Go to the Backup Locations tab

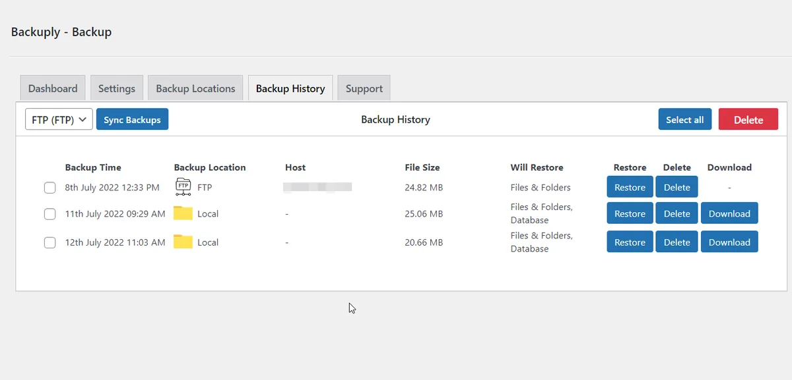tap(195, 88)
